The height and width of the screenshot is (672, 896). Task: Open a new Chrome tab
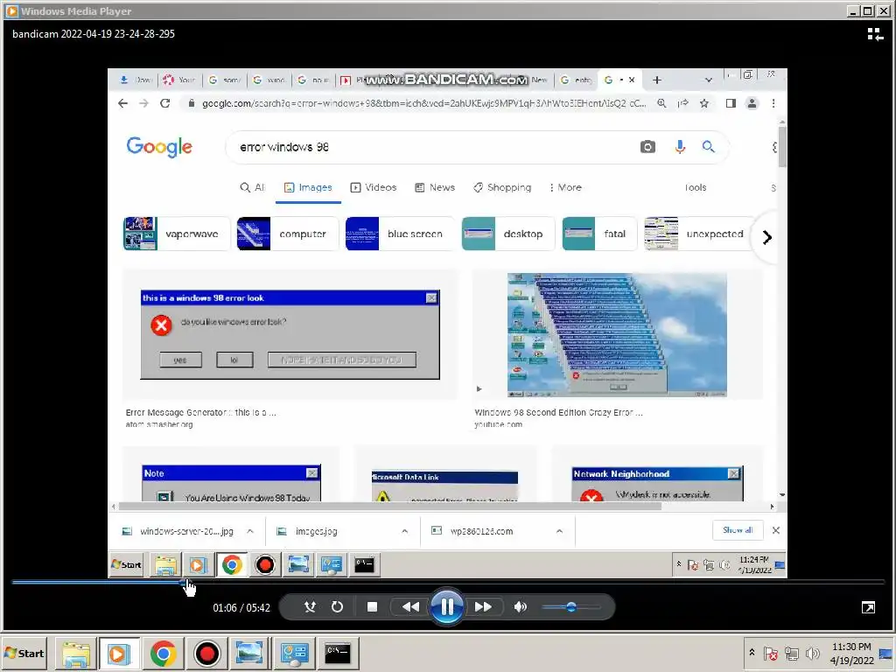(x=656, y=80)
